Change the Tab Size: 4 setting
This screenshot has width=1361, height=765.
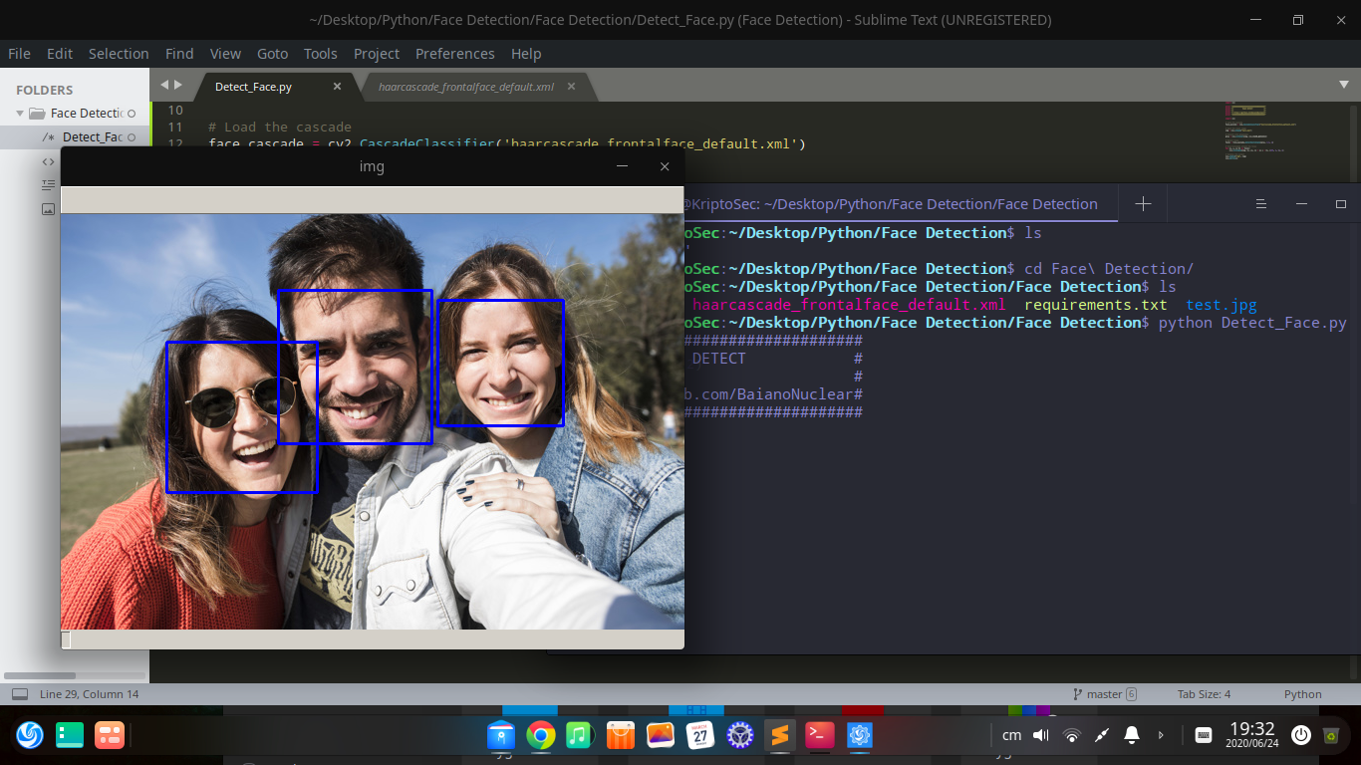1204,694
